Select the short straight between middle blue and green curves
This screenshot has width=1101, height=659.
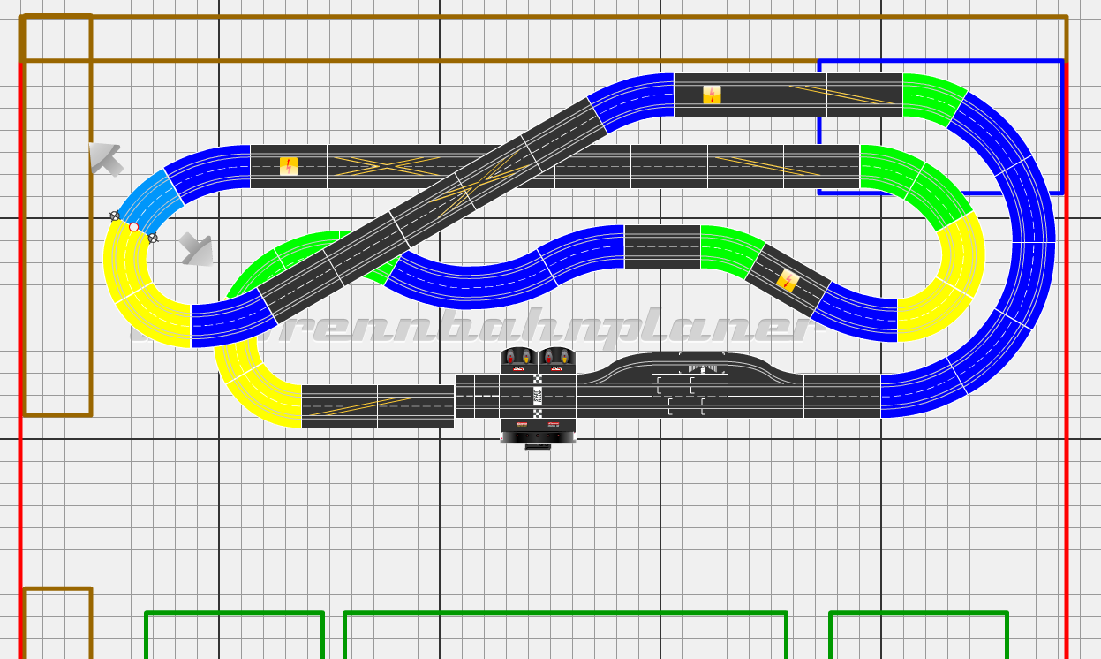click(662, 246)
